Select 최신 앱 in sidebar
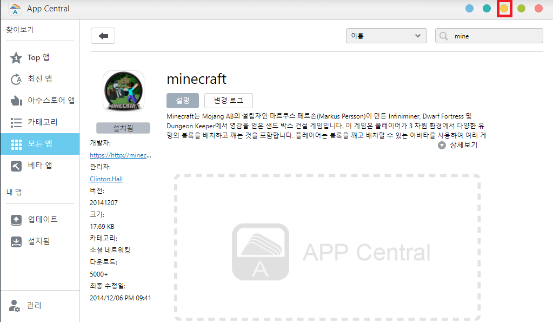 click(x=40, y=79)
